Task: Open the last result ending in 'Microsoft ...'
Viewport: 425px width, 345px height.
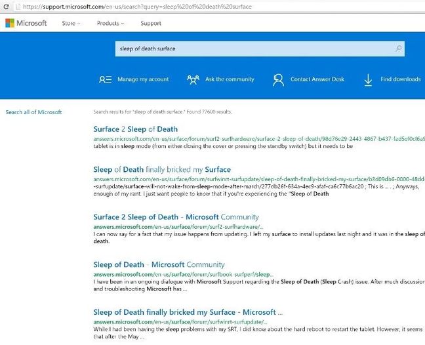Action: [x=188, y=312]
